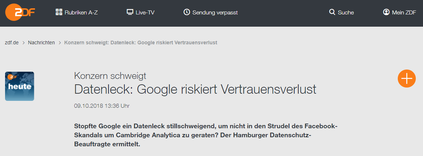Open the heute program thumbnail
The image size is (423, 156).
[19, 86]
